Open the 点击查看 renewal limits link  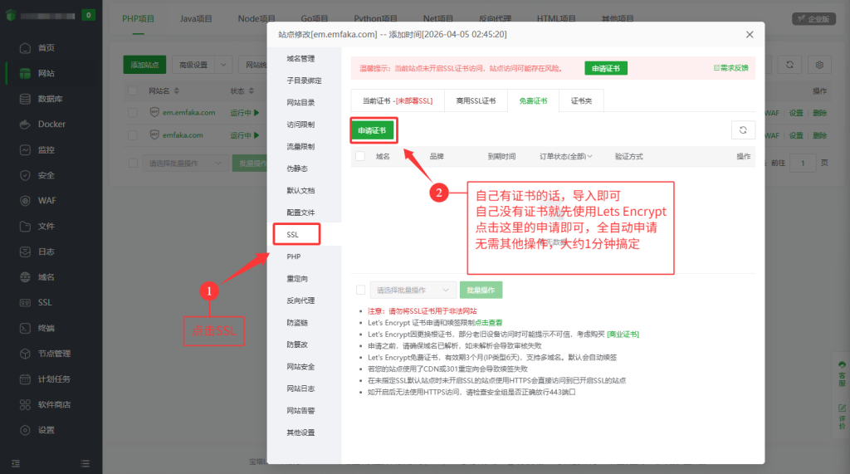click(488, 323)
